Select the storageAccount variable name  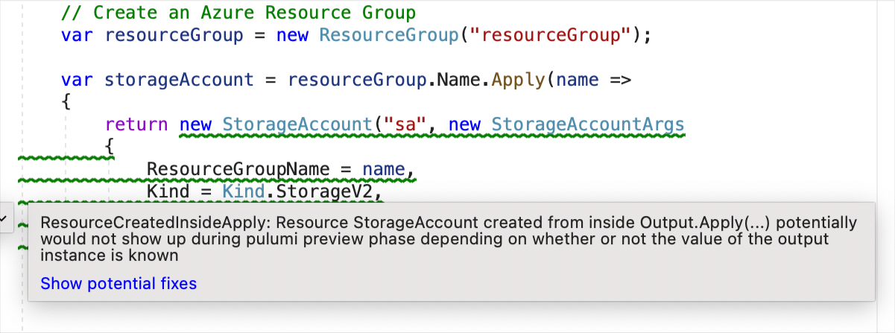180,80
